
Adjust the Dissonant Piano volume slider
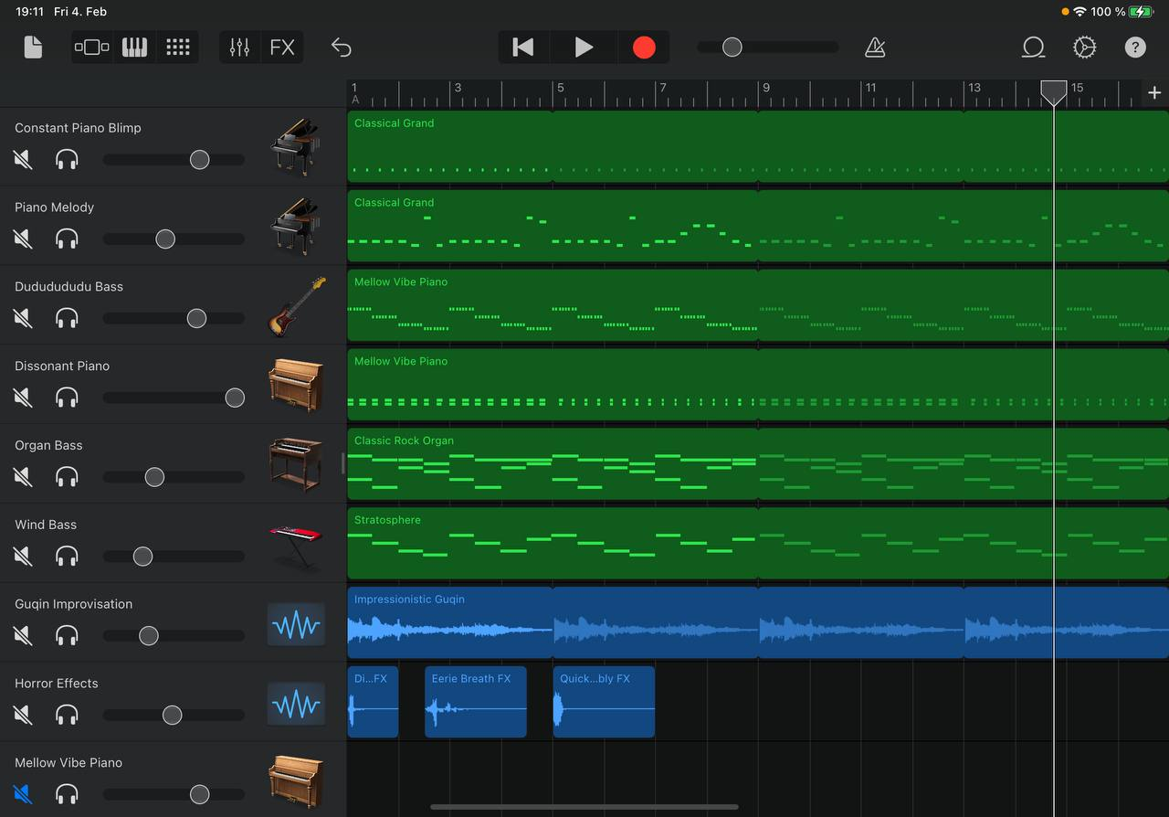pyautogui.click(x=234, y=398)
